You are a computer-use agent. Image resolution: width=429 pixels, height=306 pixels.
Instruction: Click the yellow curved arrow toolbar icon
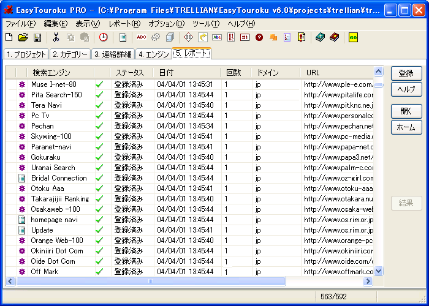coord(203,37)
